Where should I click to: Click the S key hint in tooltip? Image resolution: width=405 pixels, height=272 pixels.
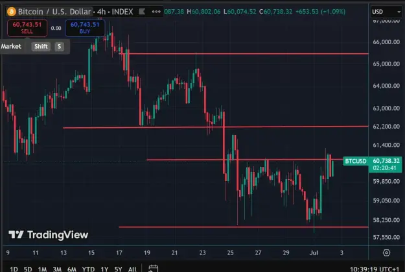point(59,46)
